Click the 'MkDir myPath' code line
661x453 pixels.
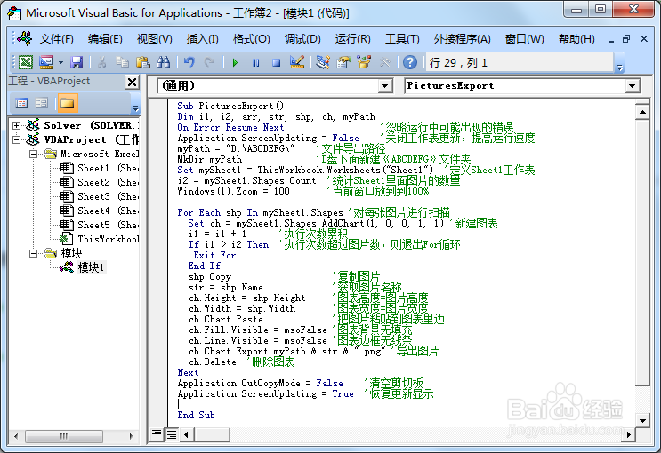coord(210,160)
